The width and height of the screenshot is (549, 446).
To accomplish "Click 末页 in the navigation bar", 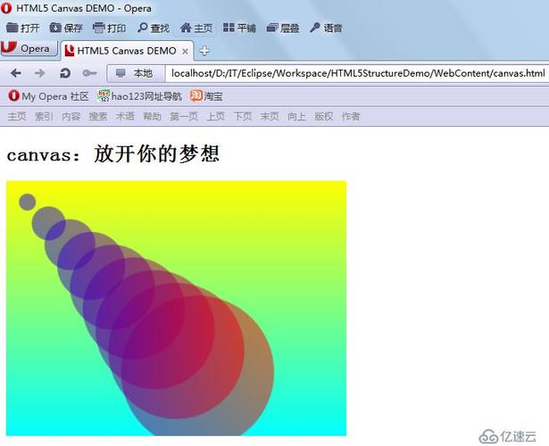I will point(270,116).
